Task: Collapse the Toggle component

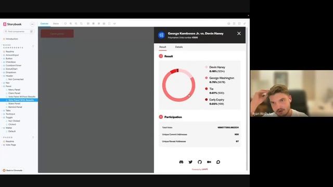Action: tap(9, 117)
